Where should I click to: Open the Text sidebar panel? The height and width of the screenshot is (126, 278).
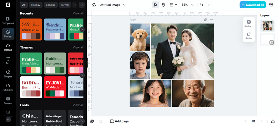[8, 61]
